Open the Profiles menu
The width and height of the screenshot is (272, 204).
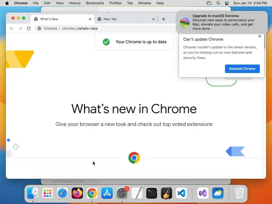[x=115, y=3]
